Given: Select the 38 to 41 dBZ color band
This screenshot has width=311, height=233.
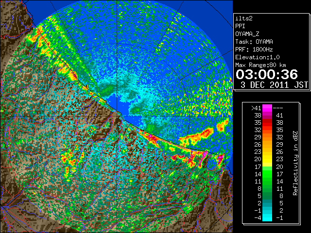Looking at the screenshot, I should pyautogui.click(x=267, y=116).
